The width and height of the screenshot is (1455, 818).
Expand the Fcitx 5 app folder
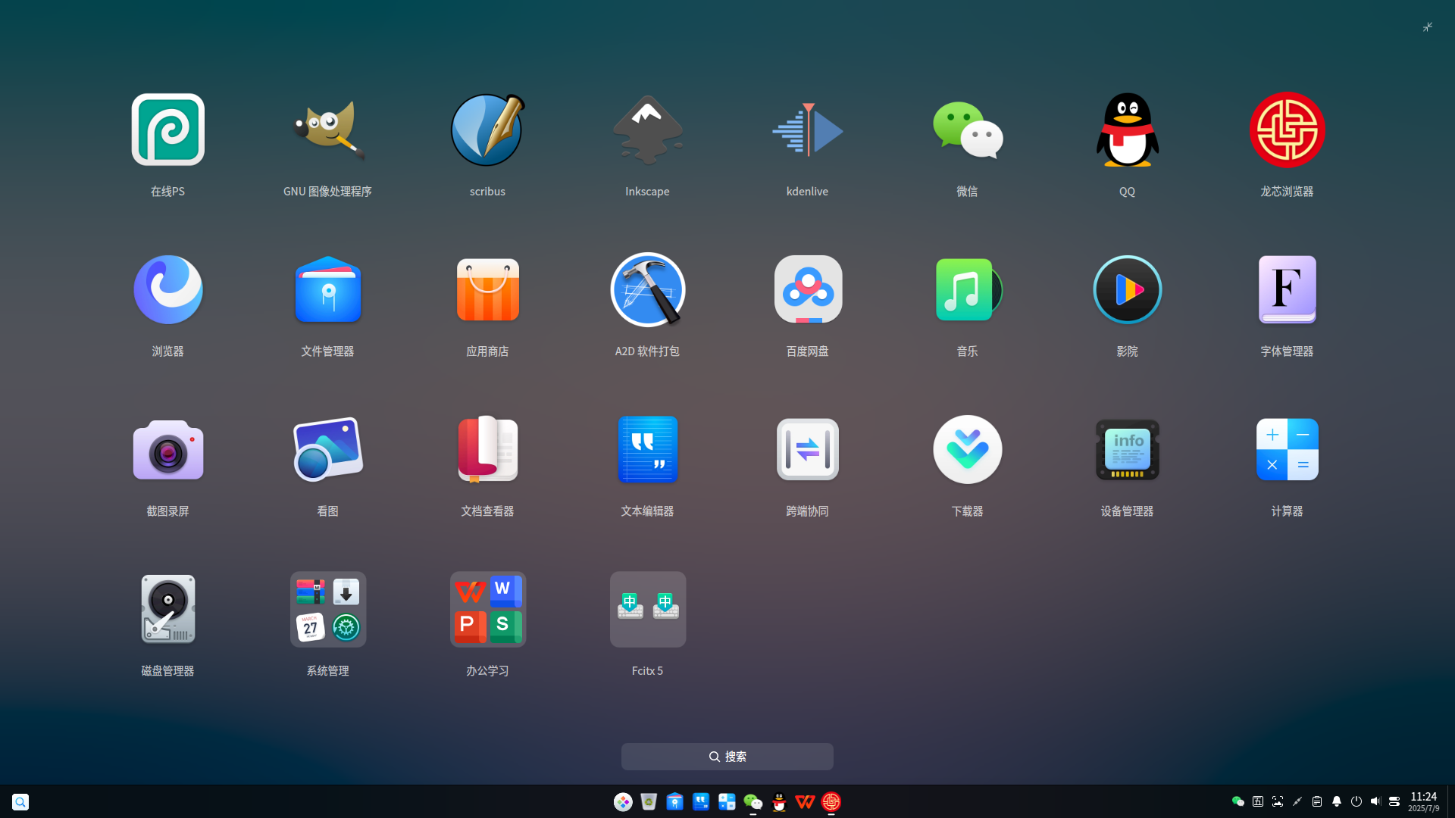tap(647, 610)
